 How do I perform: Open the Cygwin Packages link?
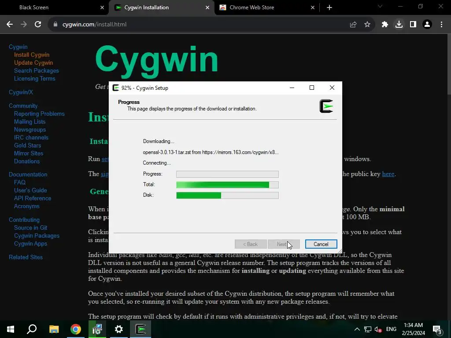pos(37,236)
